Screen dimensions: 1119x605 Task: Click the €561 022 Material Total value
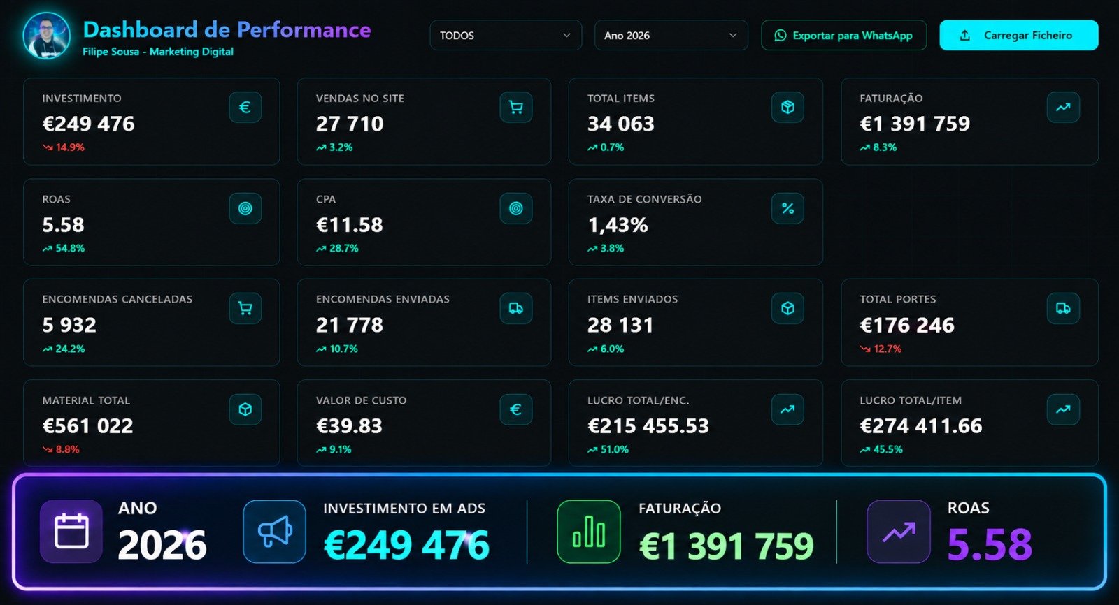[x=87, y=425]
